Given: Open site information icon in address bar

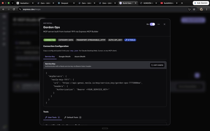Looking at the screenshot, I should [20, 9].
